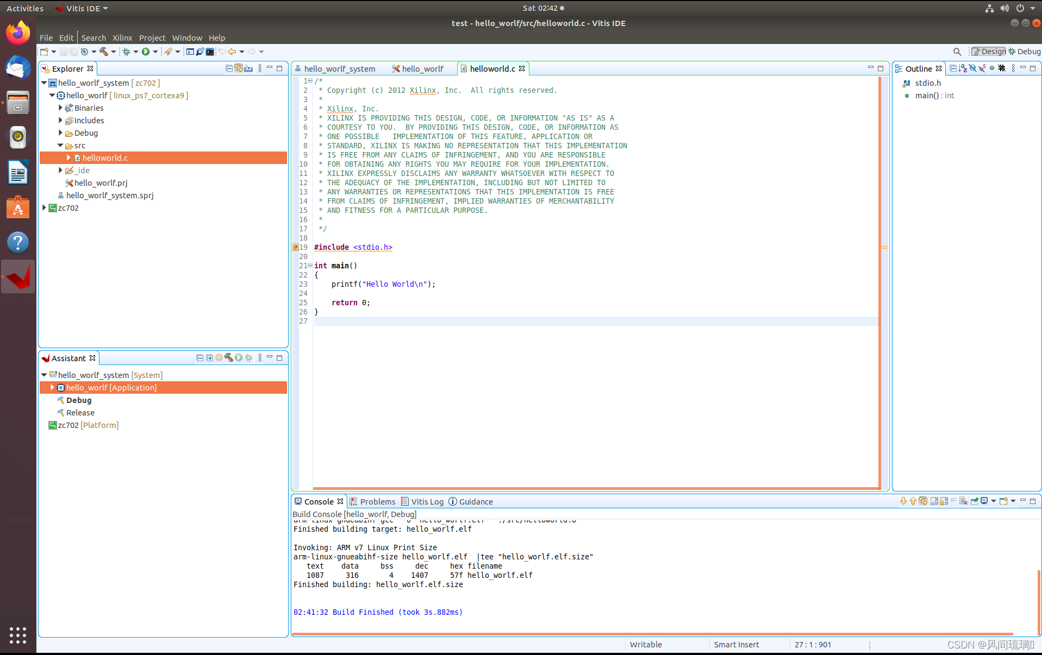Toggle Pin Console button

(x=974, y=501)
